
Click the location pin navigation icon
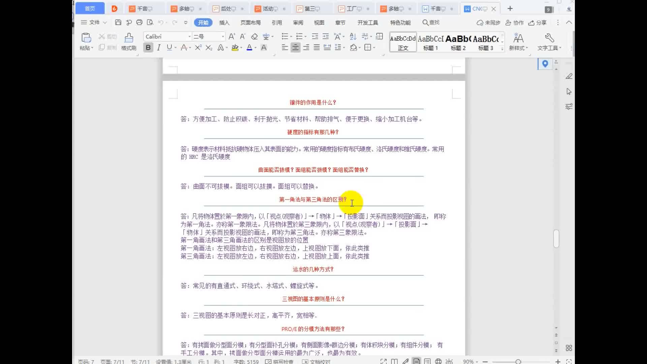pyautogui.click(x=545, y=64)
